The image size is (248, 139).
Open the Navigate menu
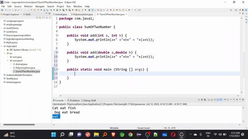pos(40,6)
